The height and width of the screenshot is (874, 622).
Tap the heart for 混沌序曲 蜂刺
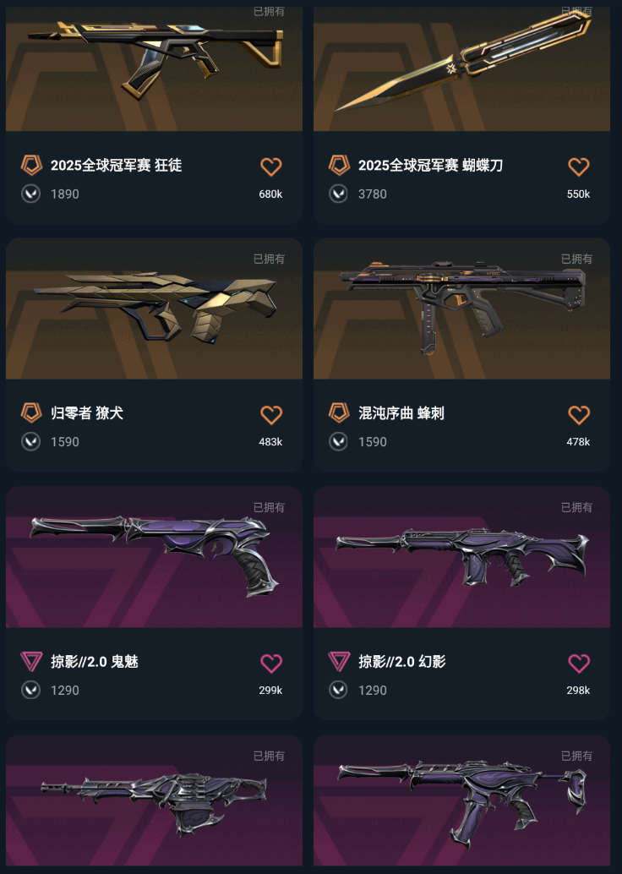coord(579,414)
